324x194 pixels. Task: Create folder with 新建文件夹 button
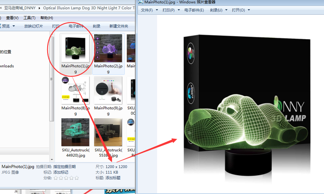click(x=119, y=26)
